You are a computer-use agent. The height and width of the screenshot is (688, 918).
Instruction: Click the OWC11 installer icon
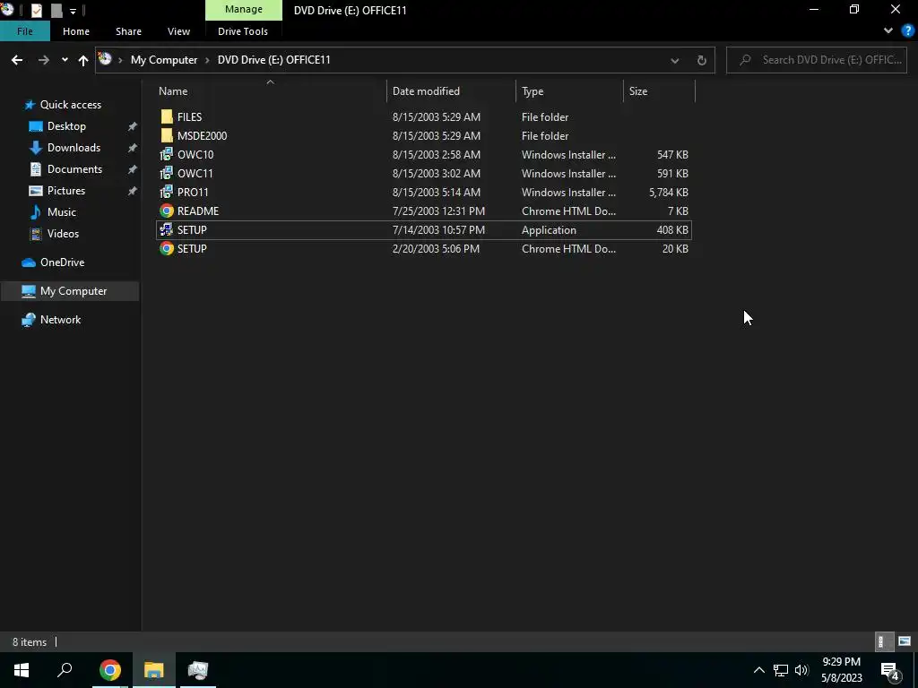tap(167, 173)
